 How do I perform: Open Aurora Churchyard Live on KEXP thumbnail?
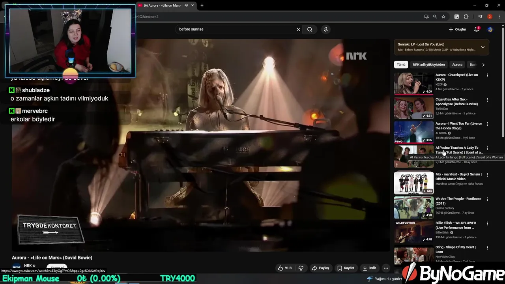413,84
